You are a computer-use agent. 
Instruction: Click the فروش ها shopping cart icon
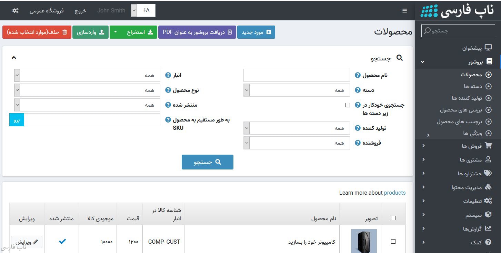pyautogui.click(x=488, y=146)
